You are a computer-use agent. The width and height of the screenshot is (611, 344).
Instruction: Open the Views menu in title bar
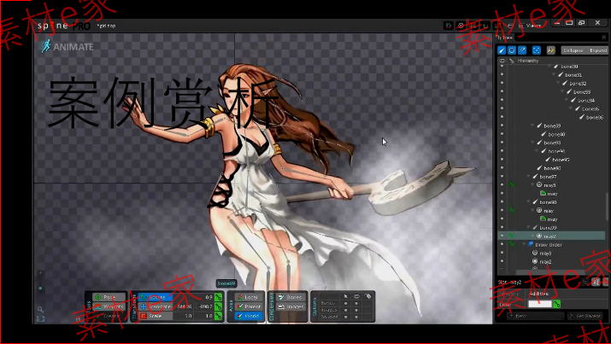tap(531, 26)
